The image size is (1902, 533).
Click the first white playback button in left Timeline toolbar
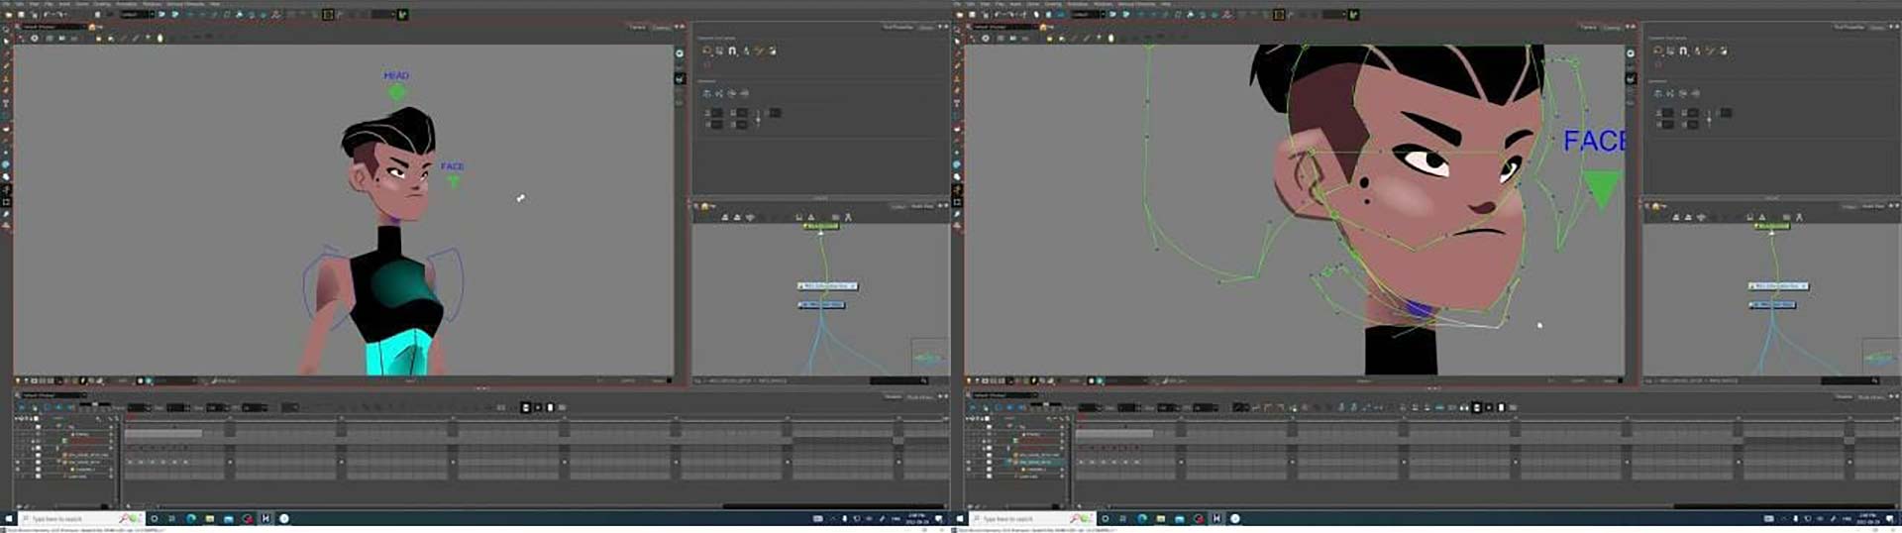[x=525, y=407]
